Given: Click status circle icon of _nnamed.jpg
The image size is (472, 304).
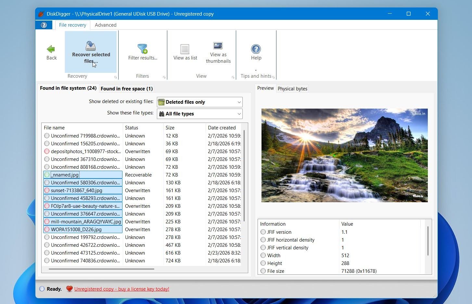Looking at the screenshot, I should pos(47,175).
